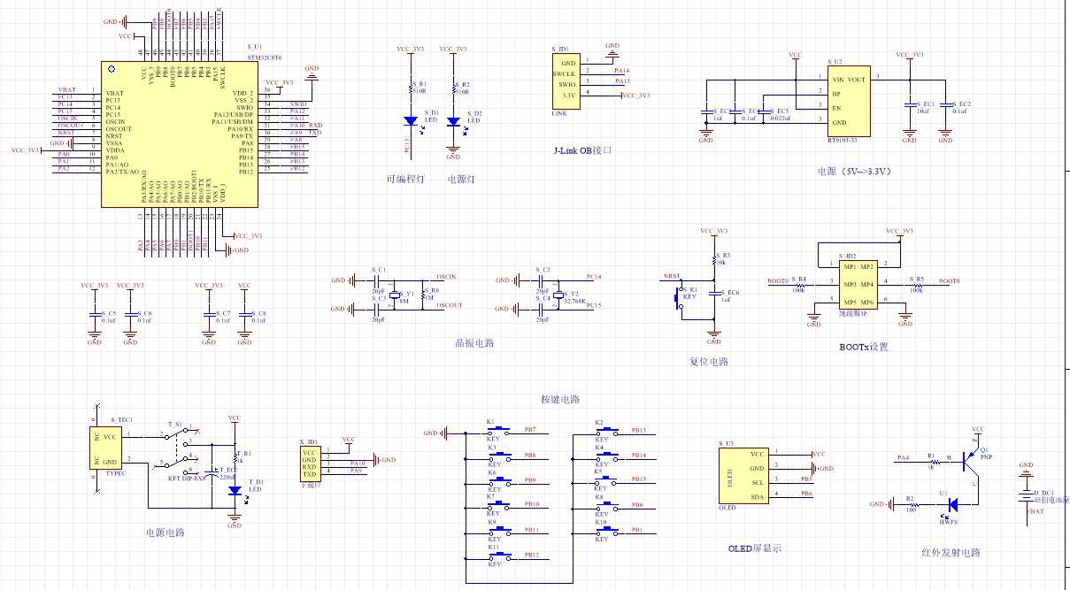Click the 'NRST' net label in reset circuit
This screenshot has width=1070, height=590.
pos(673,277)
